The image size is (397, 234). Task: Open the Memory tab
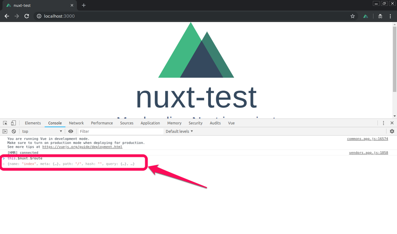[x=174, y=123]
